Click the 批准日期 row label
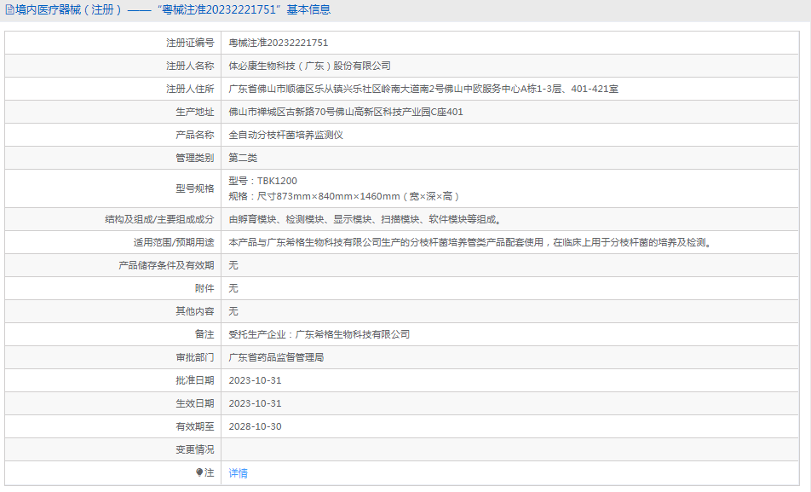This screenshot has height=492, width=811. (x=194, y=380)
